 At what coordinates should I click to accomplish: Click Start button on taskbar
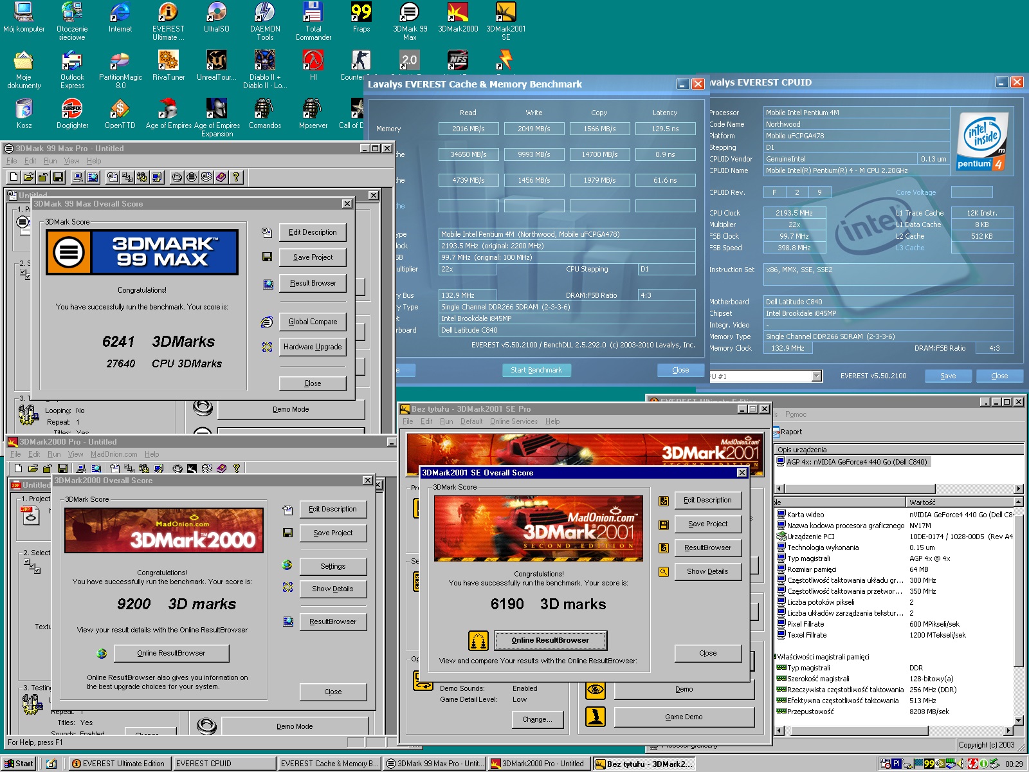pos(19,764)
